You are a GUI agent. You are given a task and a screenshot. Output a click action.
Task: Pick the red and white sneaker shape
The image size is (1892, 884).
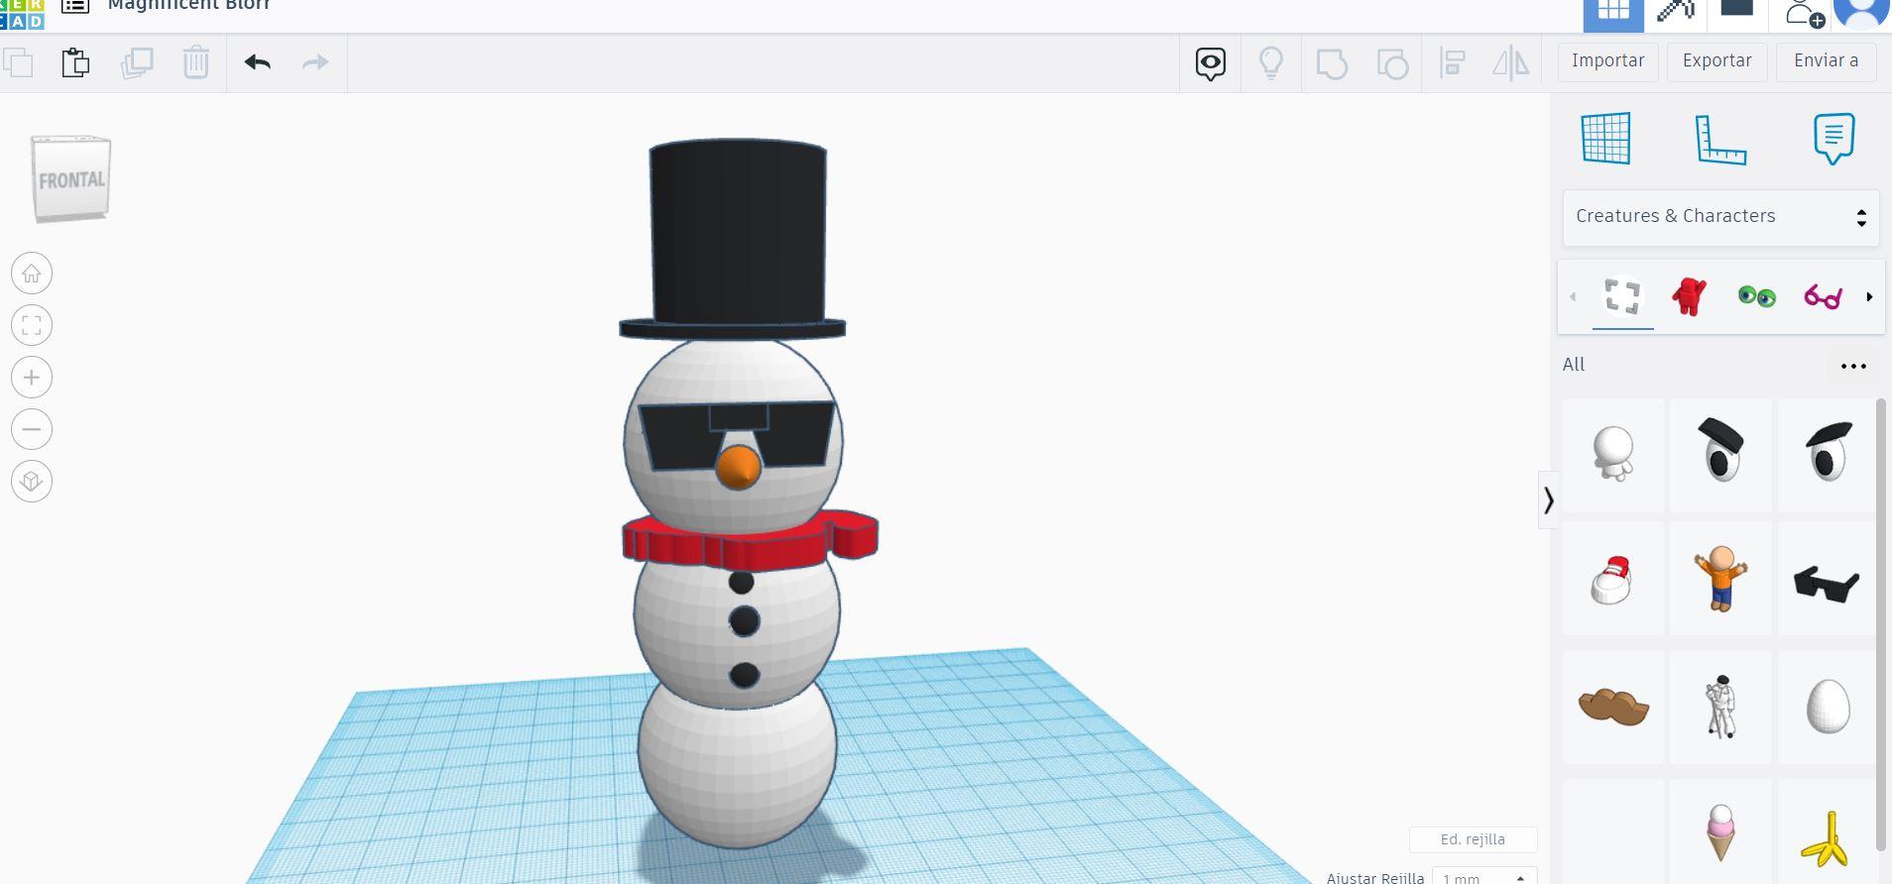(x=1613, y=581)
